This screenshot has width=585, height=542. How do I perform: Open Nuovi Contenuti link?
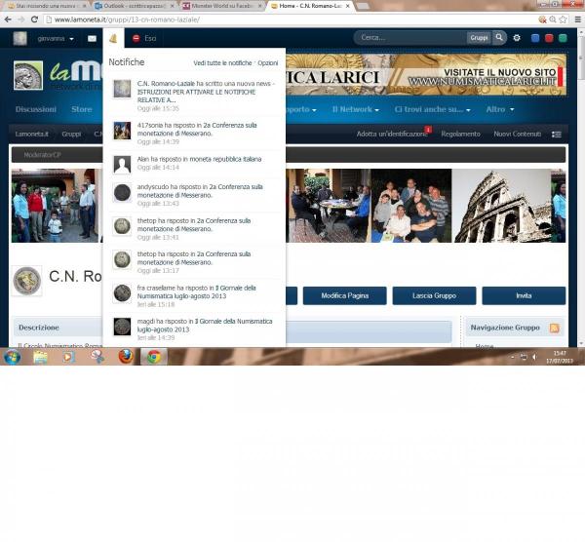click(x=517, y=134)
